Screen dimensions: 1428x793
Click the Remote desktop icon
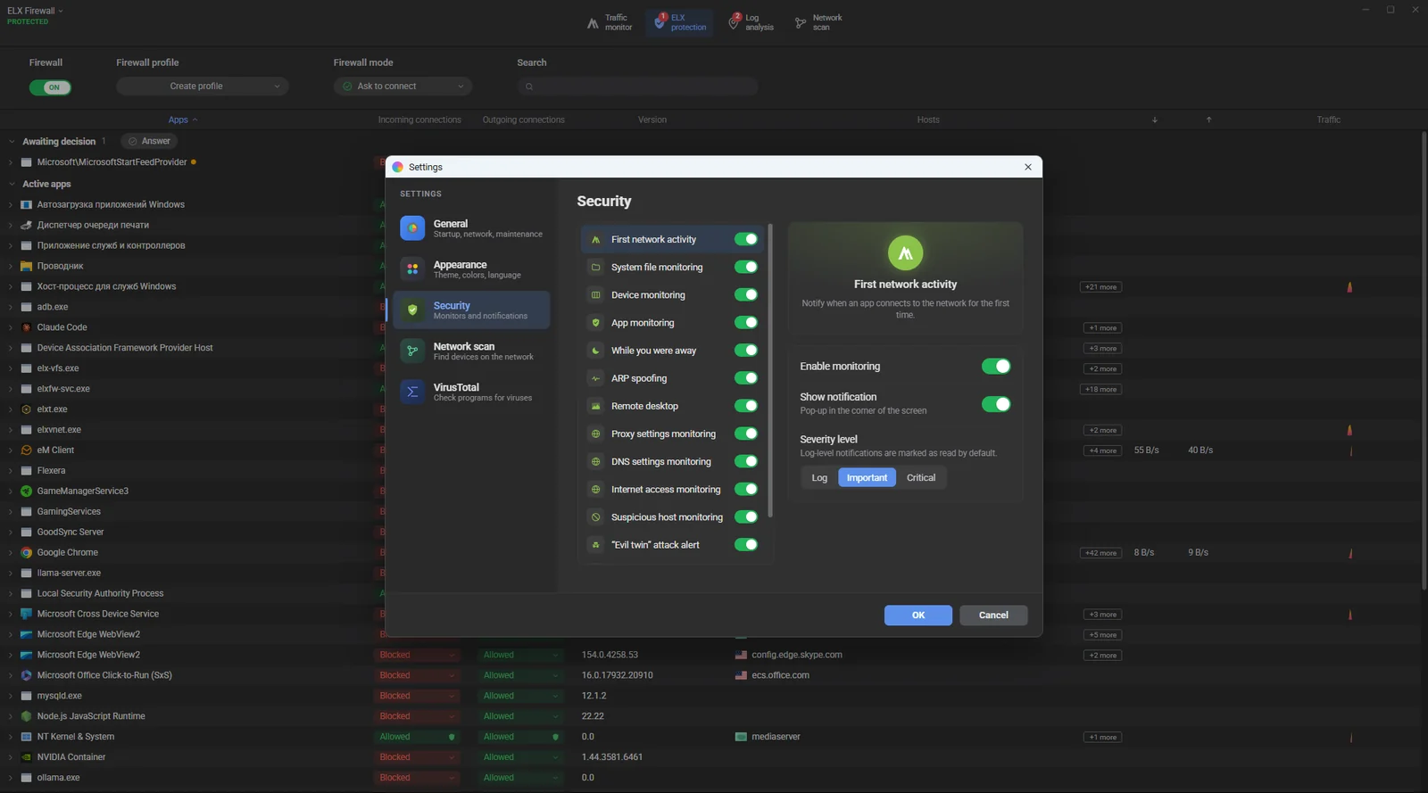point(595,406)
